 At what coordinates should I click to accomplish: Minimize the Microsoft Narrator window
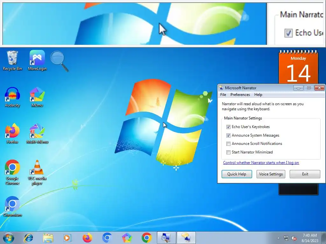click(298, 88)
